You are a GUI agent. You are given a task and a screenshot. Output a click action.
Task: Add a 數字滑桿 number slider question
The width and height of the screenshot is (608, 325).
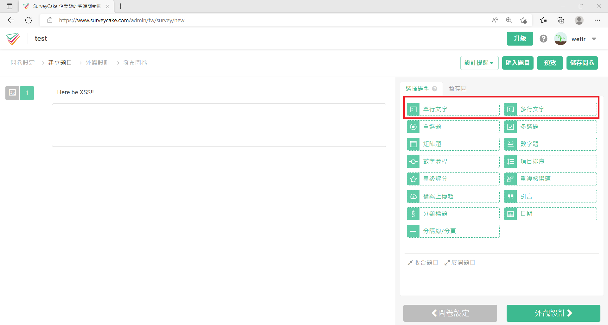pos(453,161)
